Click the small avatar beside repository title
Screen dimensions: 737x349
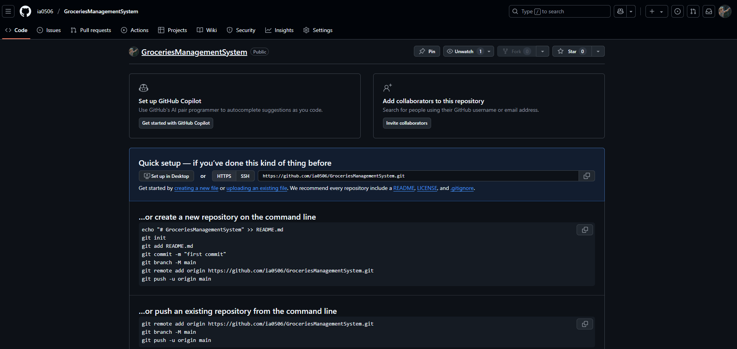(x=134, y=52)
